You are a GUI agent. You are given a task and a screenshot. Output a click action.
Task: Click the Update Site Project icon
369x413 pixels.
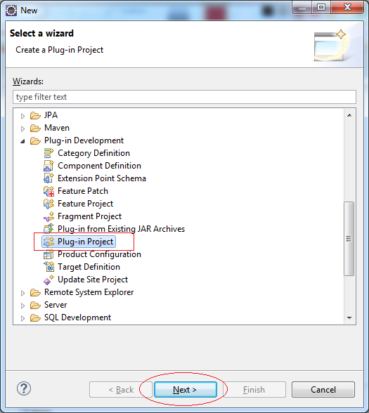(x=48, y=280)
